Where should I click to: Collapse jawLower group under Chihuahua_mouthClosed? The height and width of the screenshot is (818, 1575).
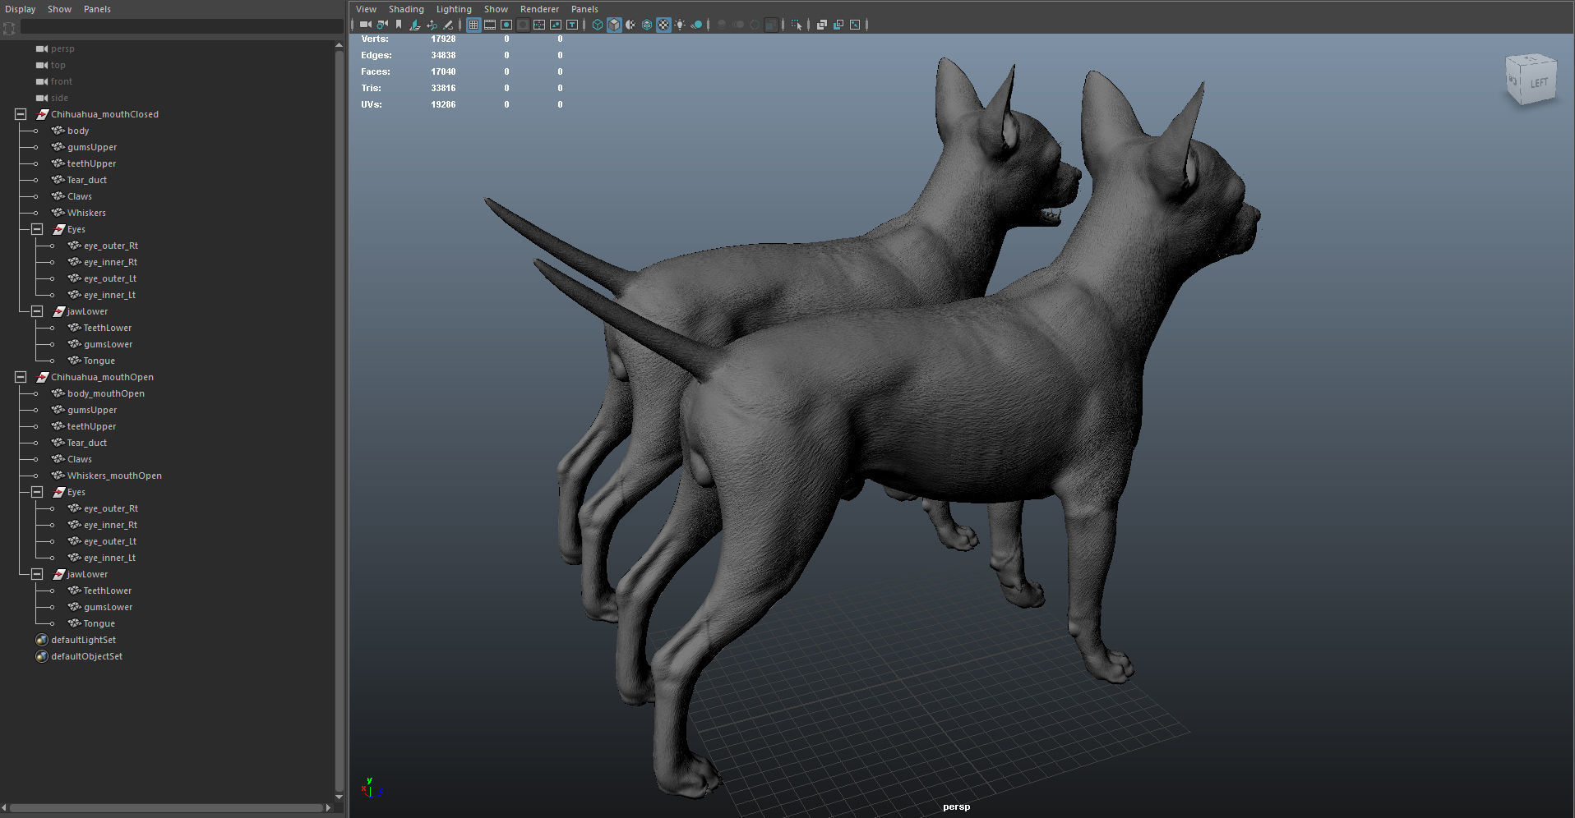[37, 311]
